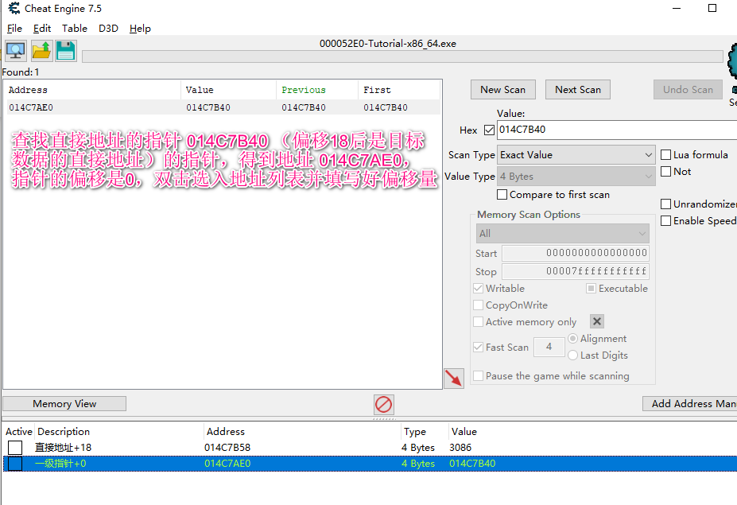
Task: Click the Value column header in results
Action: click(x=228, y=90)
